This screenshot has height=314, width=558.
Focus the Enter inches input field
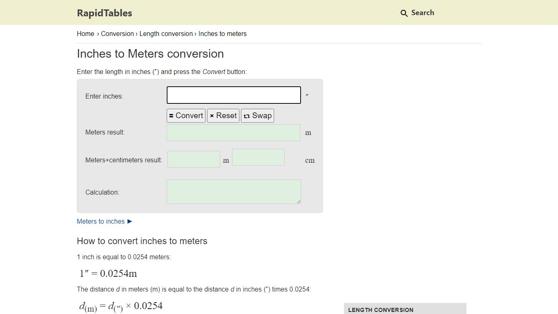pyautogui.click(x=234, y=95)
